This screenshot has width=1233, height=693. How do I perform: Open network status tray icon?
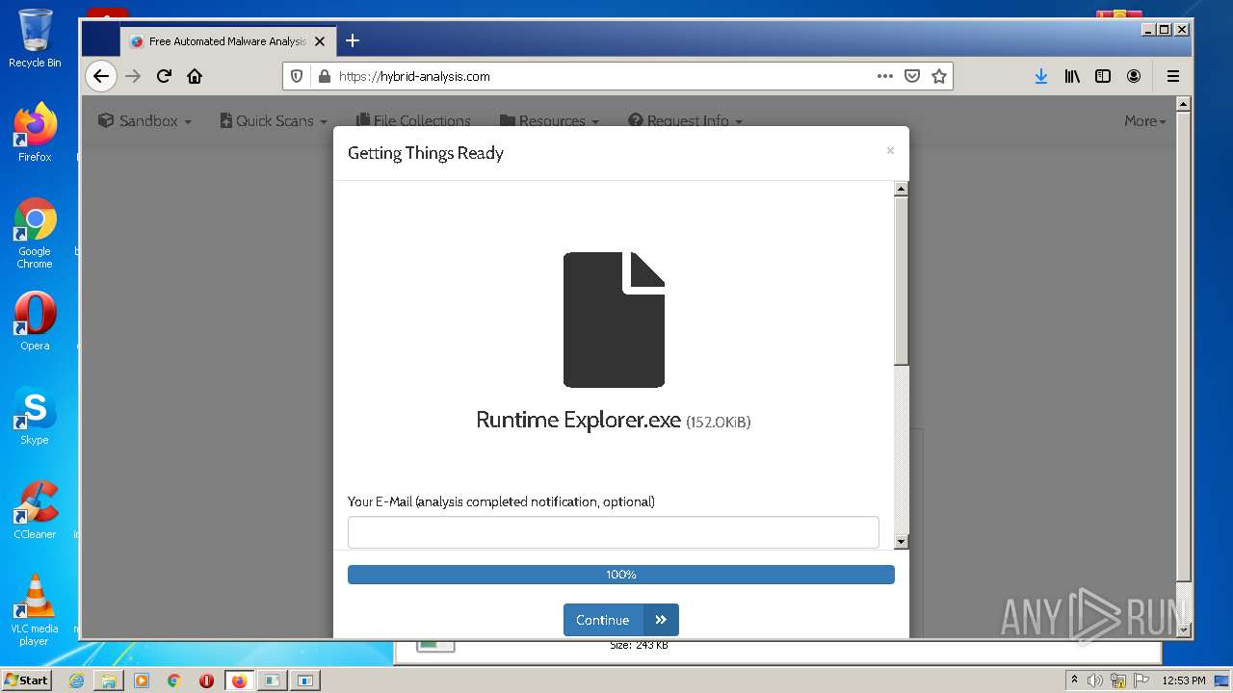(1118, 680)
